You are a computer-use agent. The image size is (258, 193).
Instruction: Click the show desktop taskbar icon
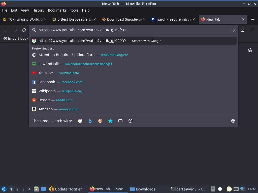point(43,189)
